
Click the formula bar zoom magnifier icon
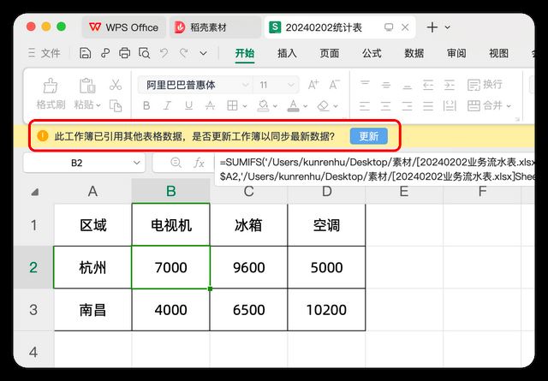[176, 163]
